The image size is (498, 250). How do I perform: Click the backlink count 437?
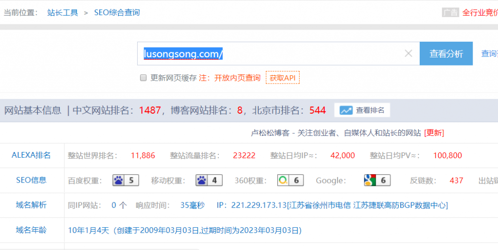click(456, 181)
